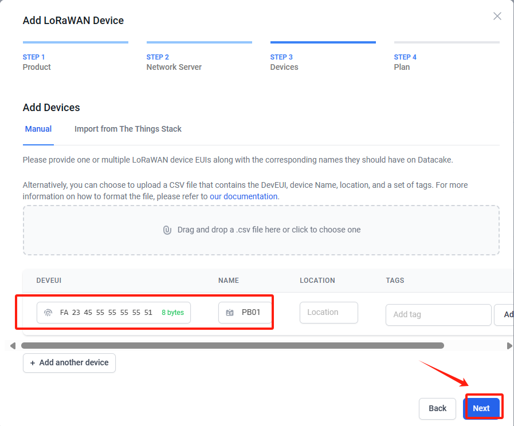Click the right scroll arrow
The width and height of the screenshot is (514, 426).
coord(509,346)
